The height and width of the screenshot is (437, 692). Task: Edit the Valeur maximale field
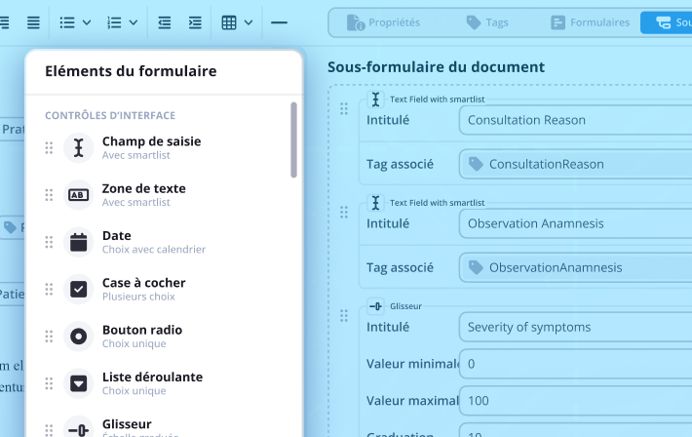[575, 401]
